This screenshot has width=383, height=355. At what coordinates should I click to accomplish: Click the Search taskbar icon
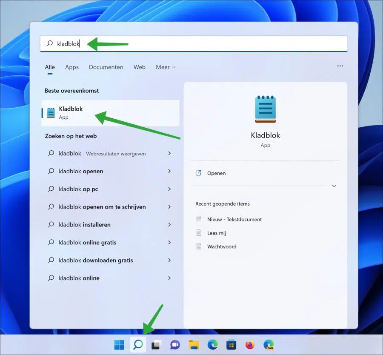pyautogui.click(x=138, y=345)
